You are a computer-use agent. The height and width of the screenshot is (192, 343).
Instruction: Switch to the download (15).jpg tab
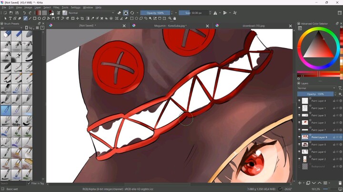pyautogui.click(x=253, y=26)
